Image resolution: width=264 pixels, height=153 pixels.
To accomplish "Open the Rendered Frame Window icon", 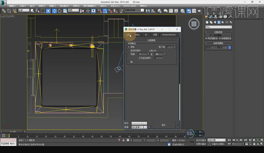I will [194, 11].
